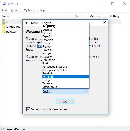Click the parent directory '..' icon
The image size is (130, 131).
4,21
